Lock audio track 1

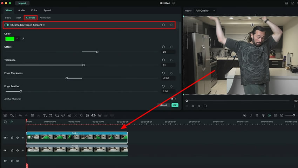pyautogui.click(x=12, y=161)
